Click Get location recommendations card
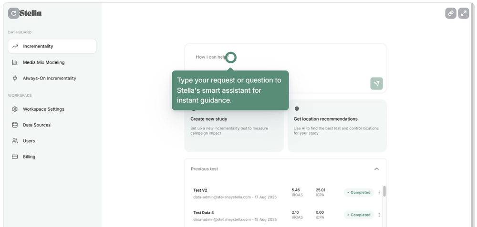The width and height of the screenshot is (477, 227). 337,126
